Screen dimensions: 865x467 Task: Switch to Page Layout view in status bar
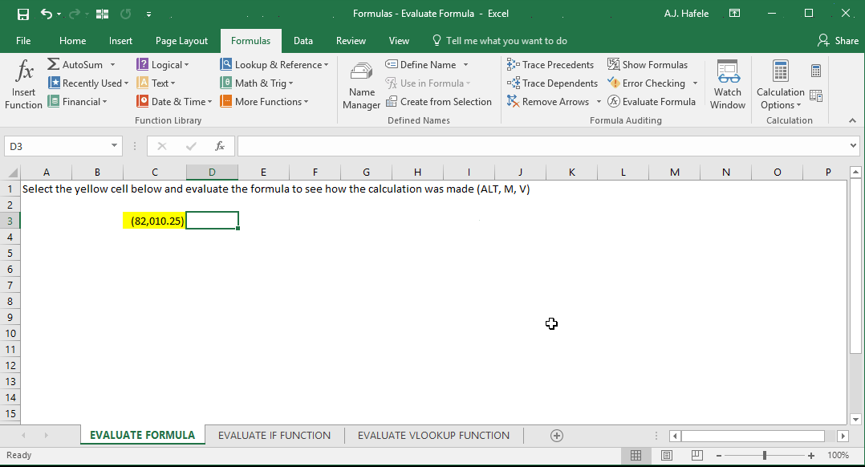(666, 456)
